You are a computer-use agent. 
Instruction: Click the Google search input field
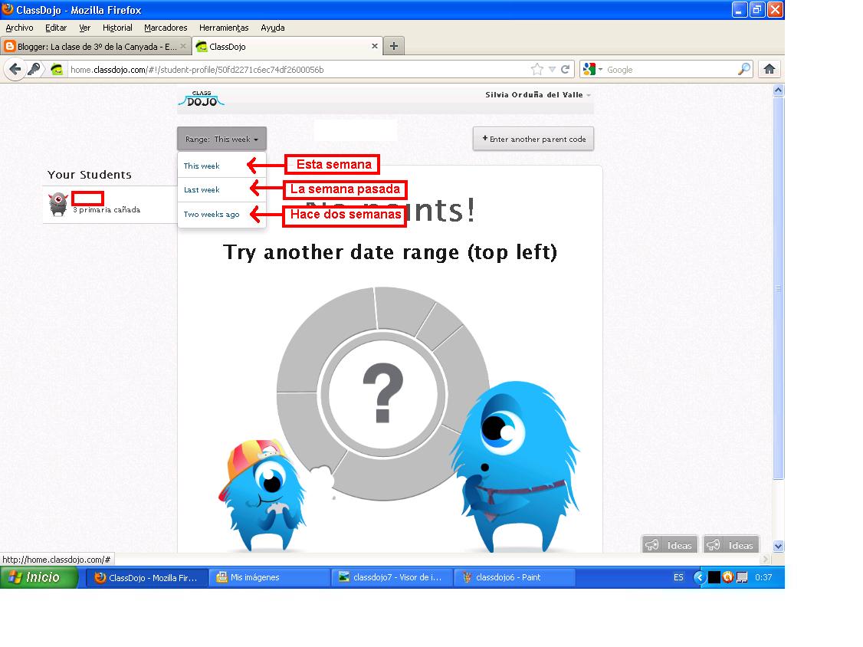tap(671, 70)
